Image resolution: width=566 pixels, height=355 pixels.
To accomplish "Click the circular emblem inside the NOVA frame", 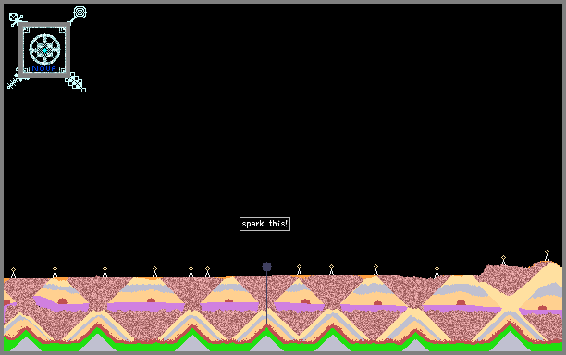I will tap(44, 49).
